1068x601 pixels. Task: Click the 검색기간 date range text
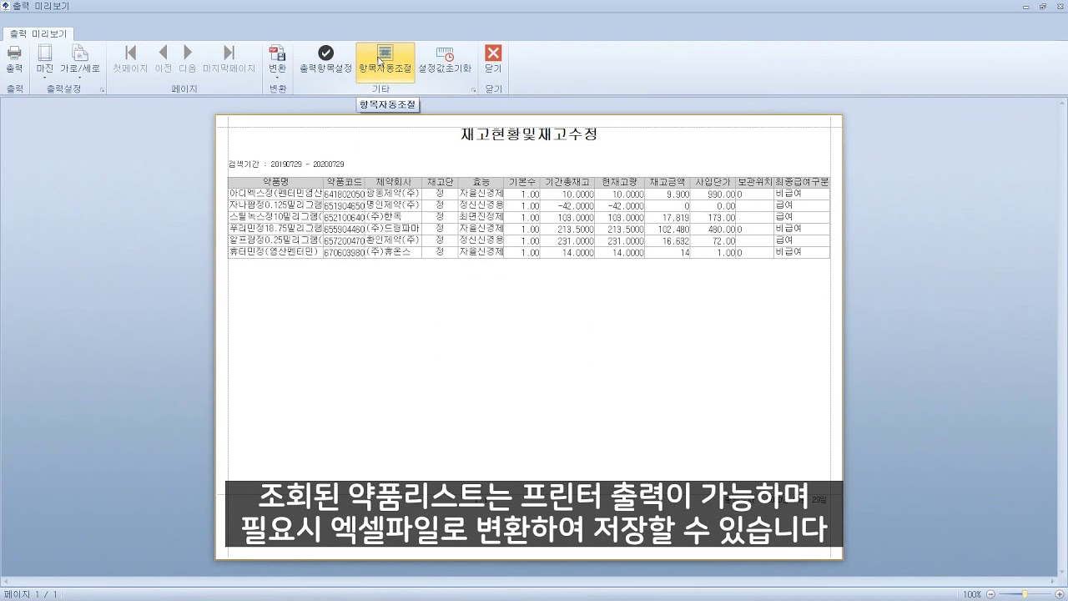[x=286, y=164]
